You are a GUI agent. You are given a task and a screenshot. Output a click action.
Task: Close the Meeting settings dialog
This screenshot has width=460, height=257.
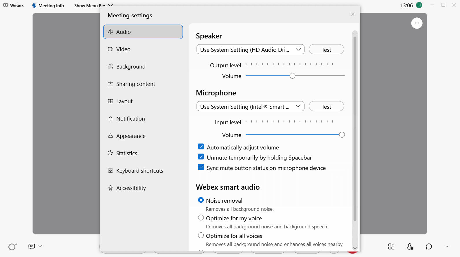click(x=353, y=14)
